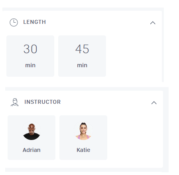Image resolution: width=179 pixels, height=175 pixels.
Task: Click Katie's round profile photo
Action: coord(83,130)
